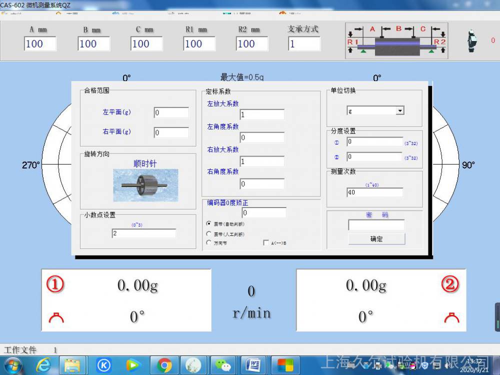Click the rotor support diagram image
The height and width of the screenshot is (375, 500).
coord(396,40)
